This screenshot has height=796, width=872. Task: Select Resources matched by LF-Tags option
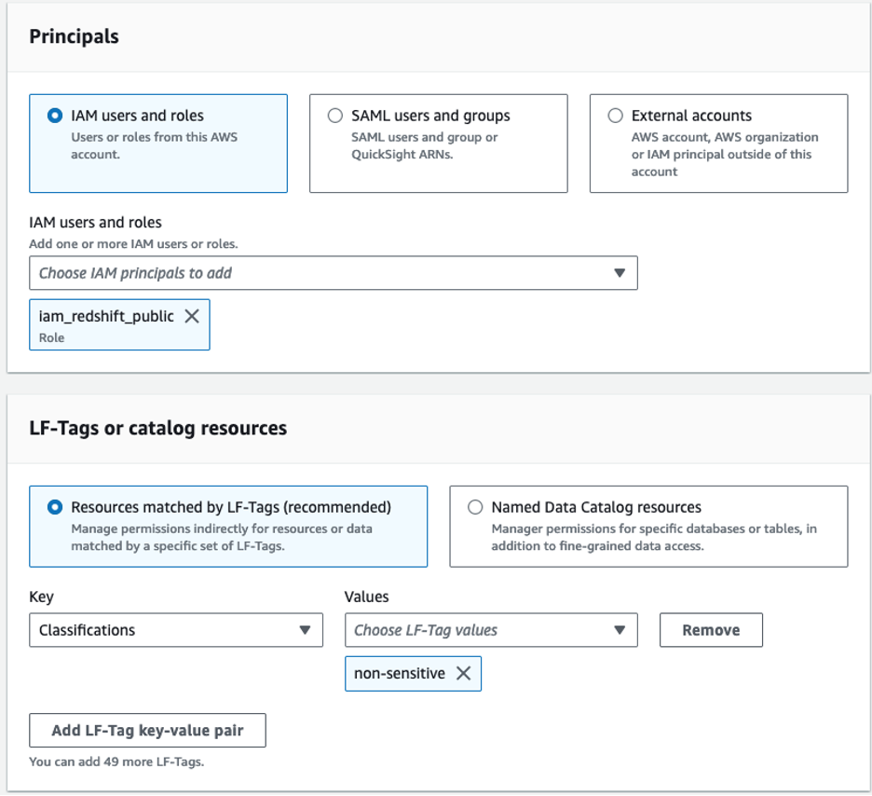point(54,508)
